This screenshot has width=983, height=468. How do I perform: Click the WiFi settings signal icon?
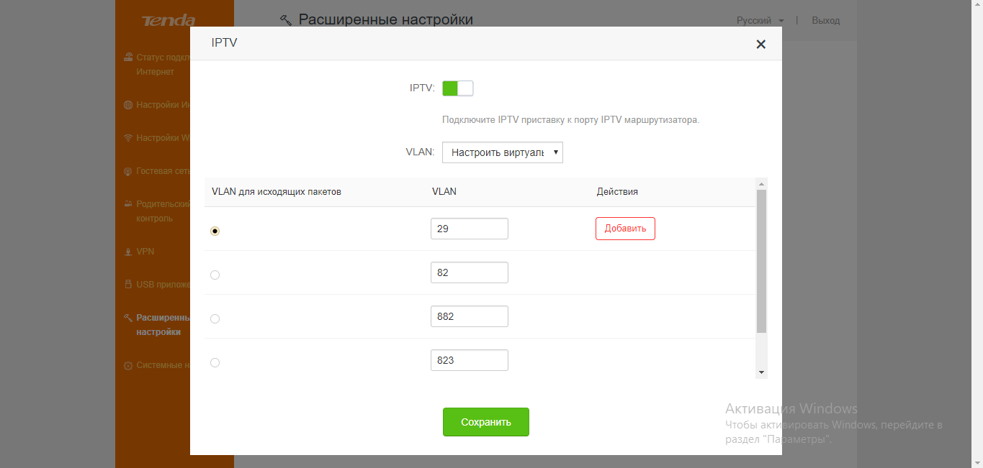click(128, 138)
